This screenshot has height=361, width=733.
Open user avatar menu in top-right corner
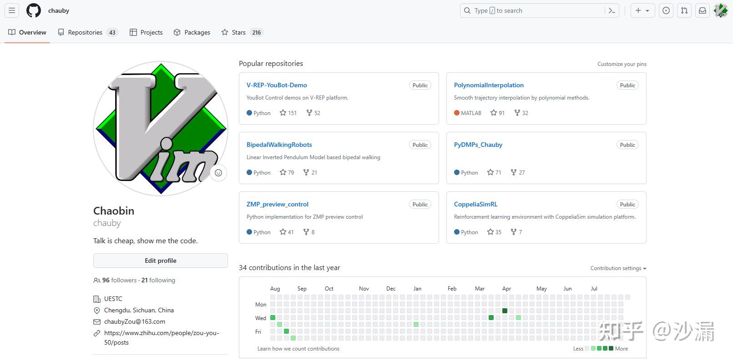click(x=721, y=10)
